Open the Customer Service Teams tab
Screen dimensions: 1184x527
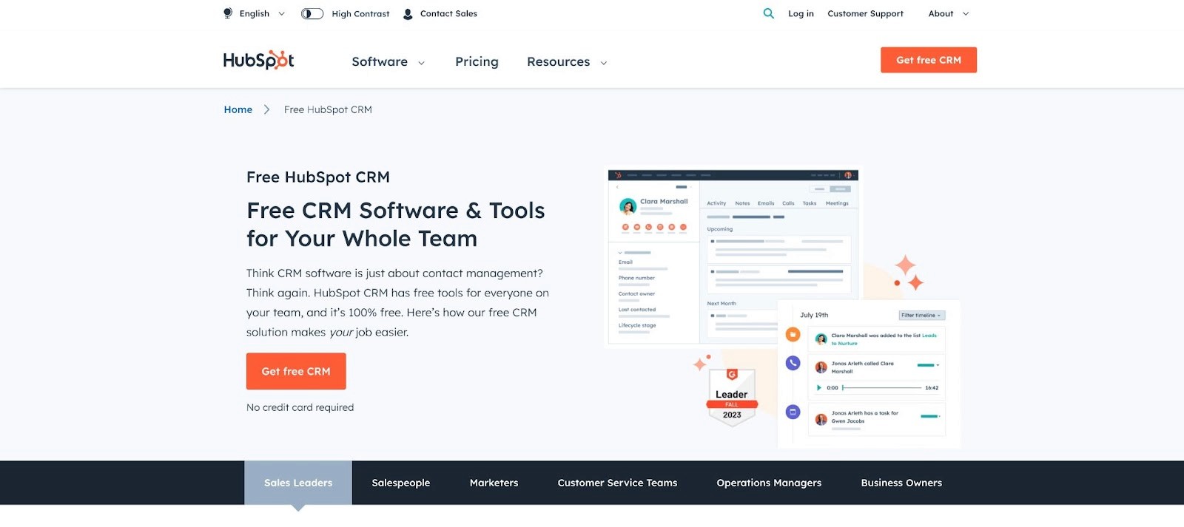pyautogui.click(x=617, y=483)
